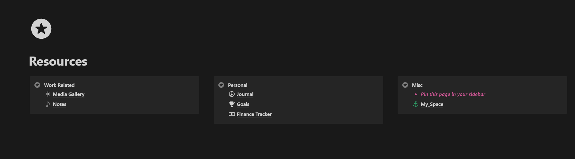Open the Journal page

click(x=245, y=94)
